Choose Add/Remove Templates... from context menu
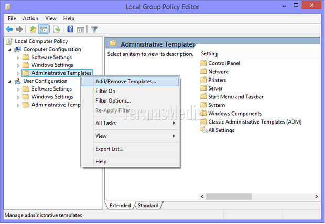Image resolution: width=325 pixels, height=224 pixels. point(125,81)
